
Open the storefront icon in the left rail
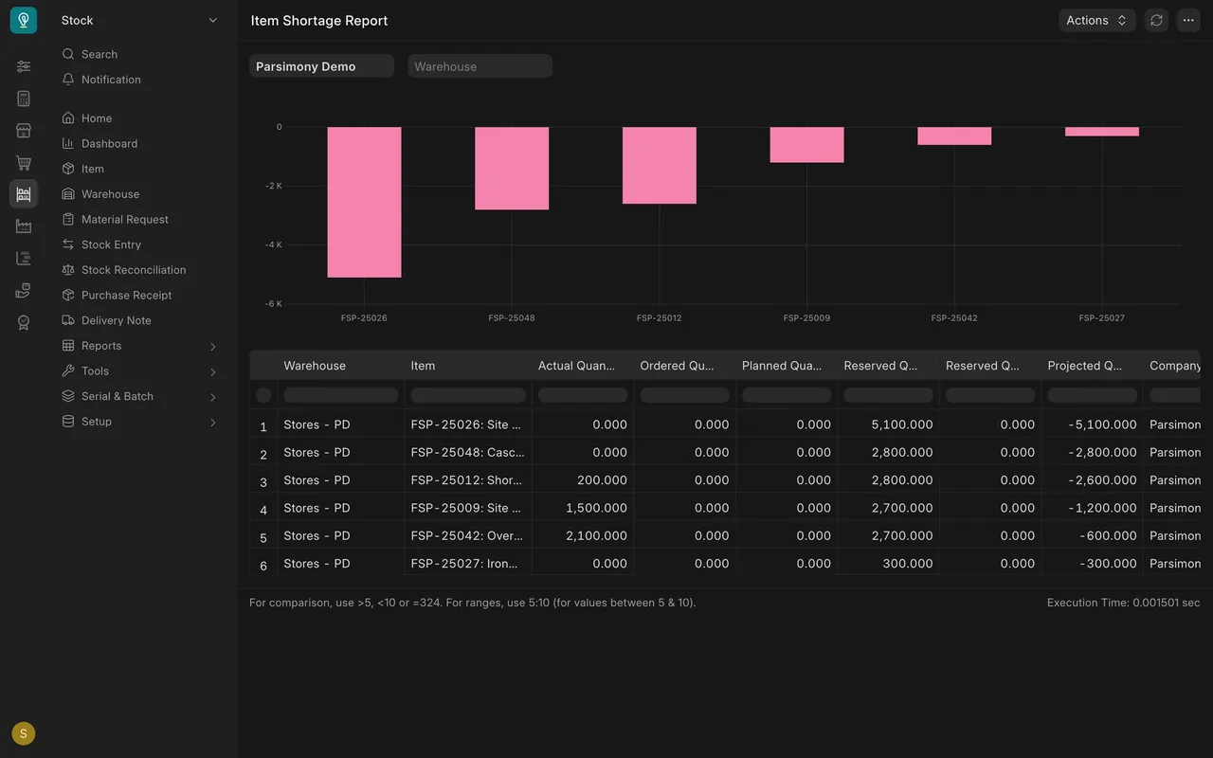pyautogui.click(x=24, y=131)
